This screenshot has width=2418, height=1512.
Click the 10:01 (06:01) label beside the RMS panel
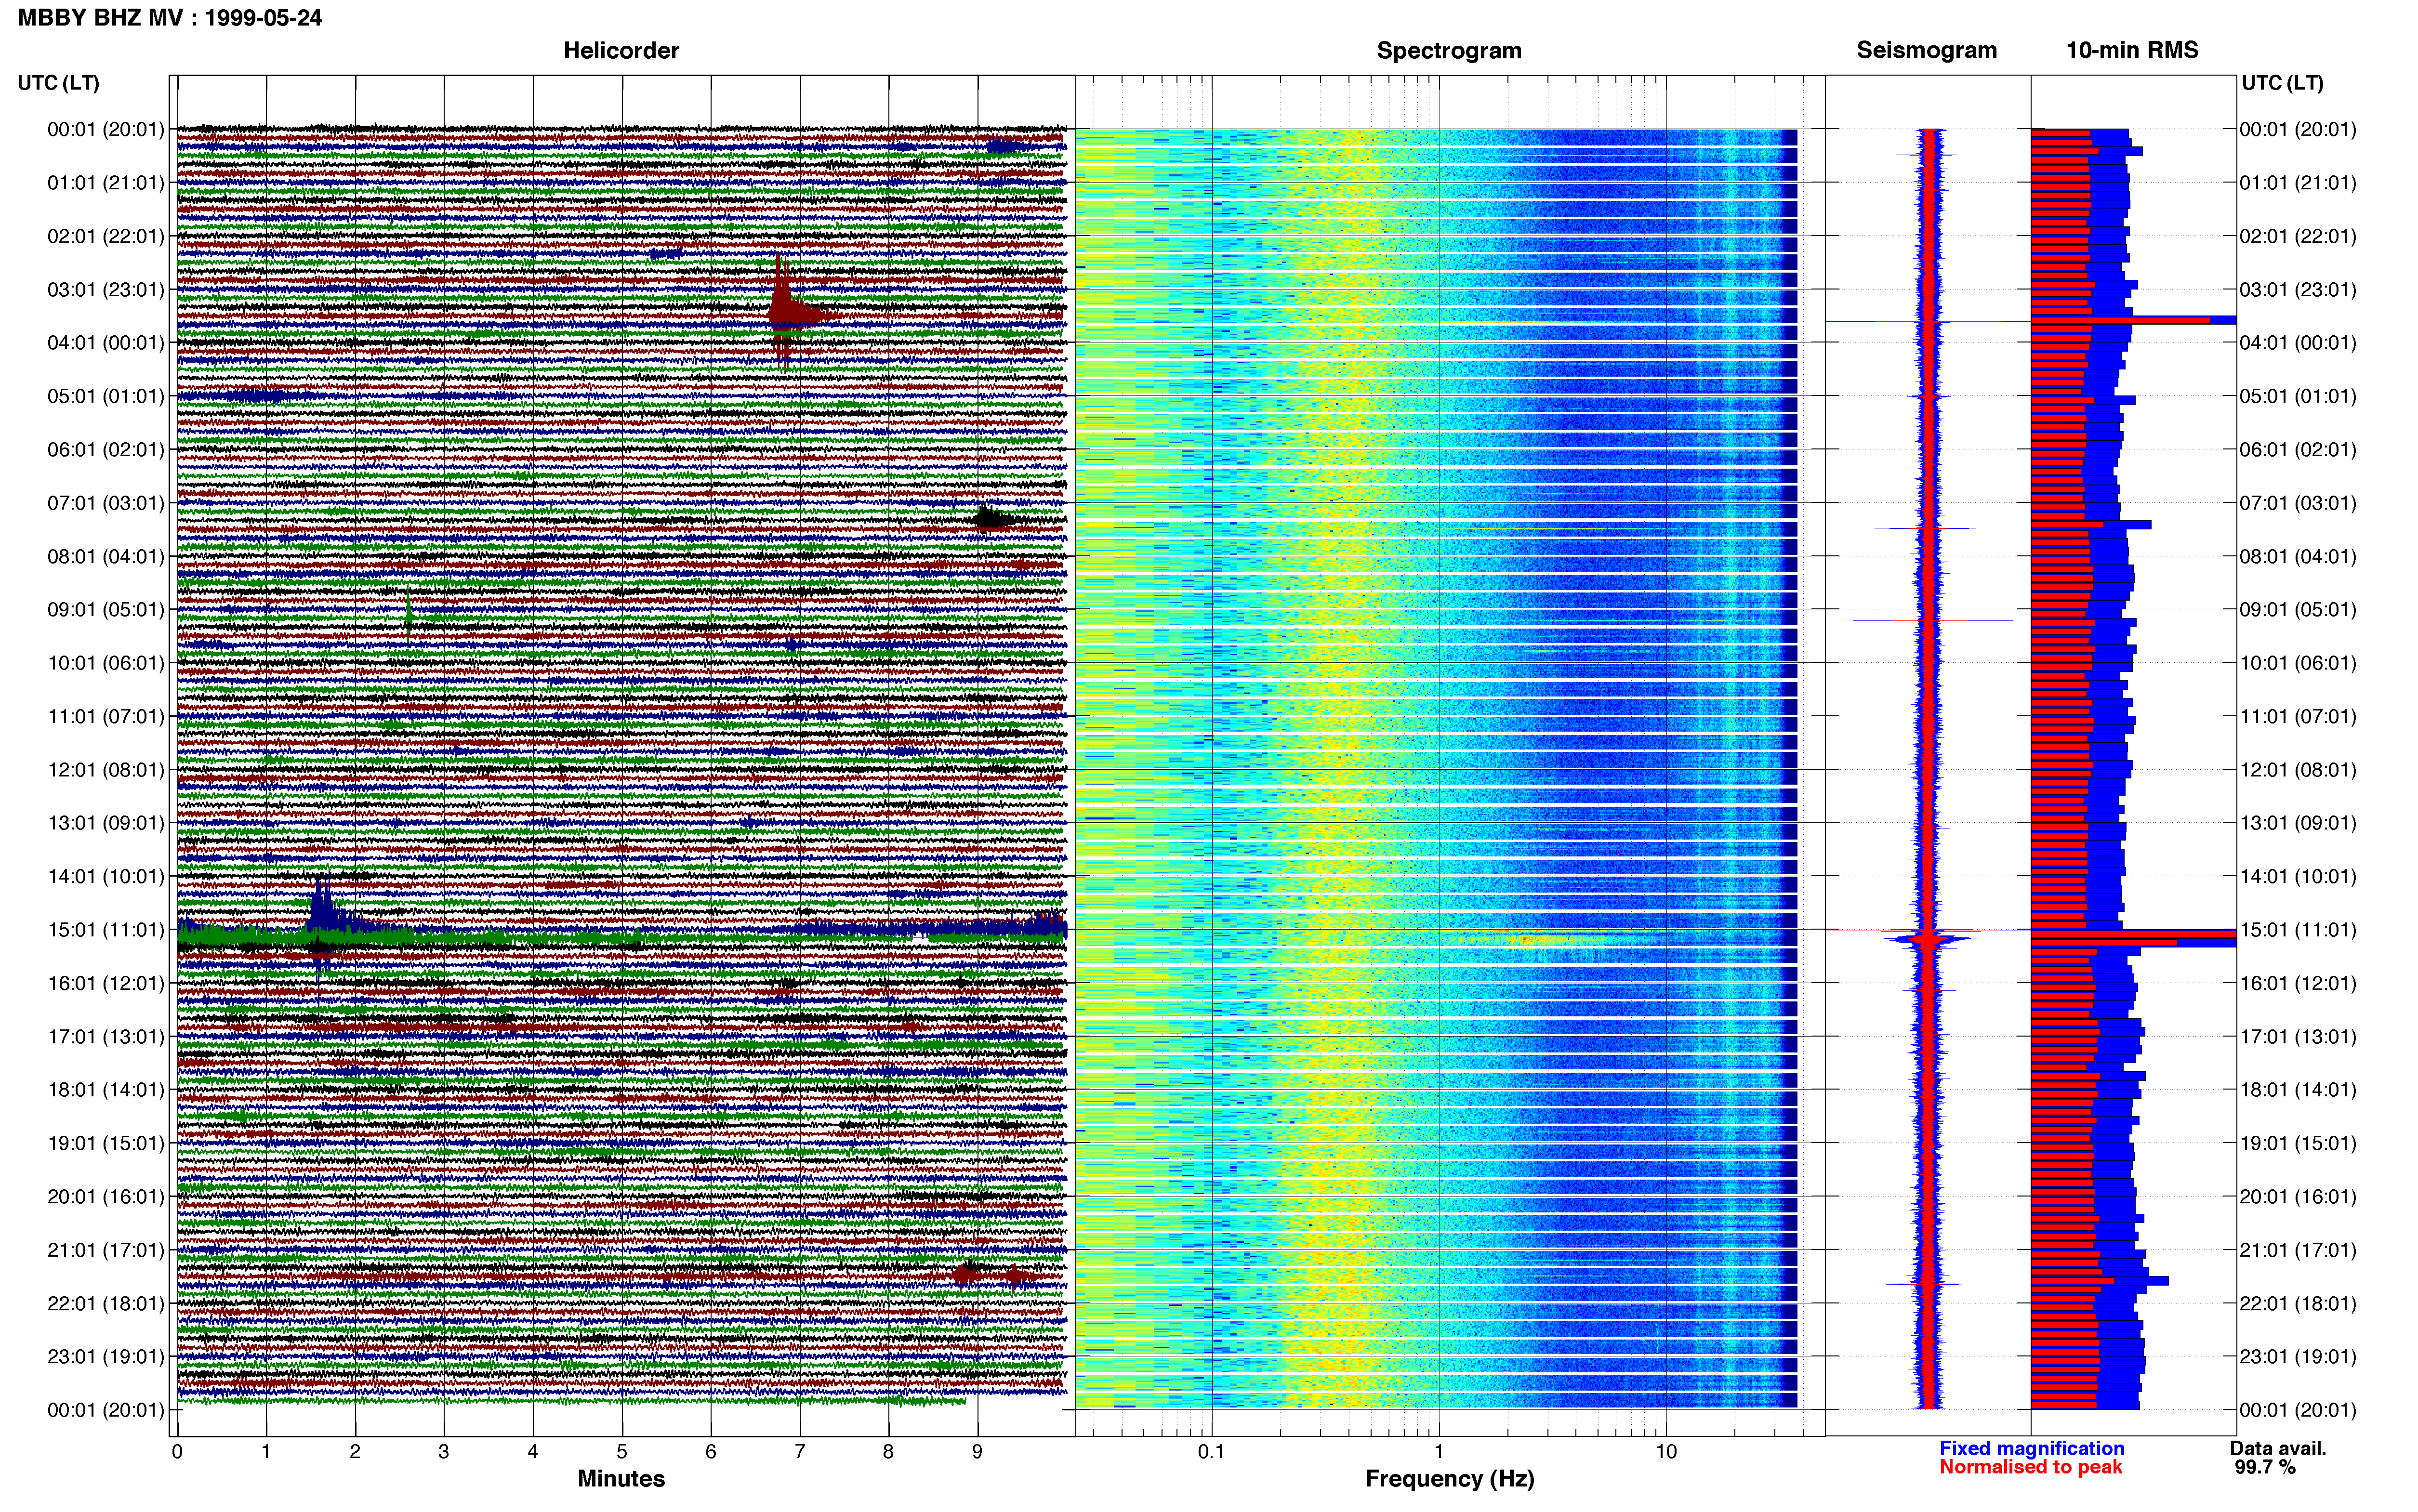[x=2298, y=662]
